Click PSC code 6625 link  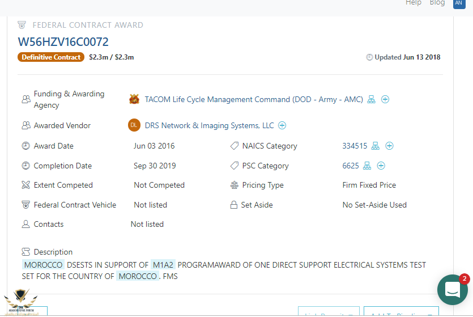[x=351, y=166]
